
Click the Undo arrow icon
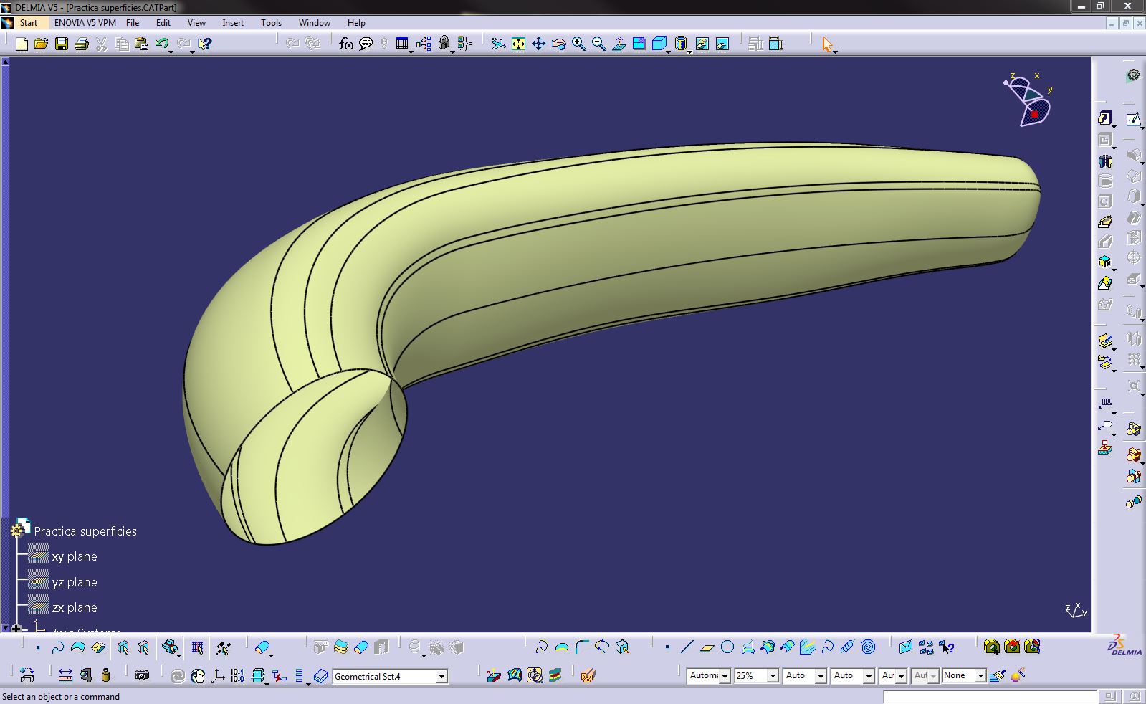161,44
